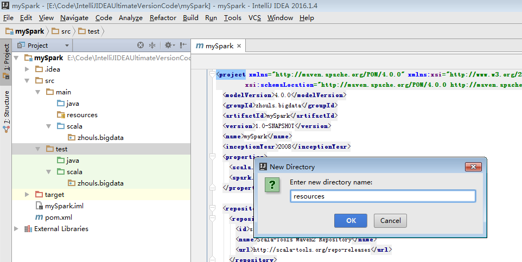Open the VCS menu
The width and height of the screenshot is (522, 262).
point(254,18)
